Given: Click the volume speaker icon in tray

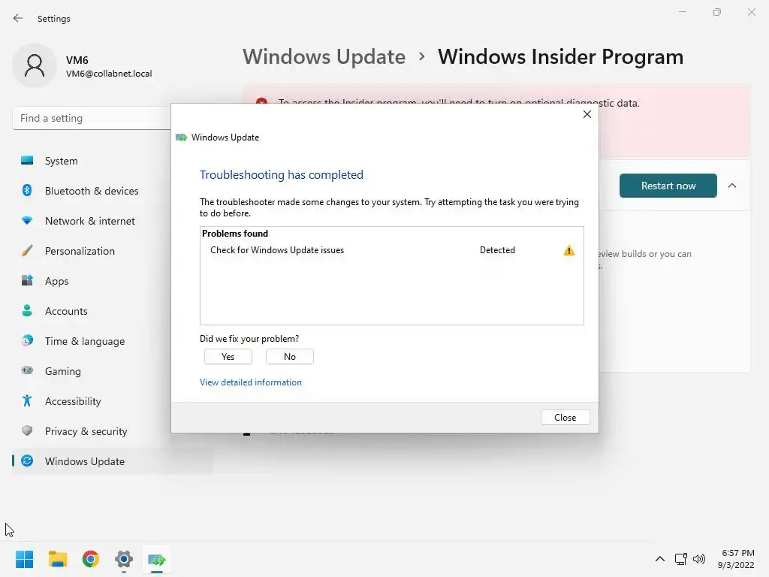Looking at the screenshot, I should click(x=699, y=559).
